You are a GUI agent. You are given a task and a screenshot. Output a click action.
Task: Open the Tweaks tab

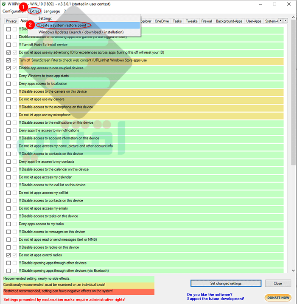pyautogui.click(x=191, y=21)
